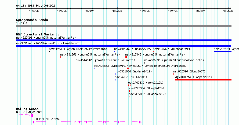The image size is (239, 125).
Task: Click the GPALPP1|NM_018559 gene label
Action: pyautogui.click(x=46, y=119)
